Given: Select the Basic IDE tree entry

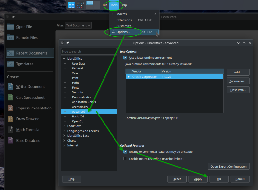Looking at the screenshot, I should click(78, 117).
